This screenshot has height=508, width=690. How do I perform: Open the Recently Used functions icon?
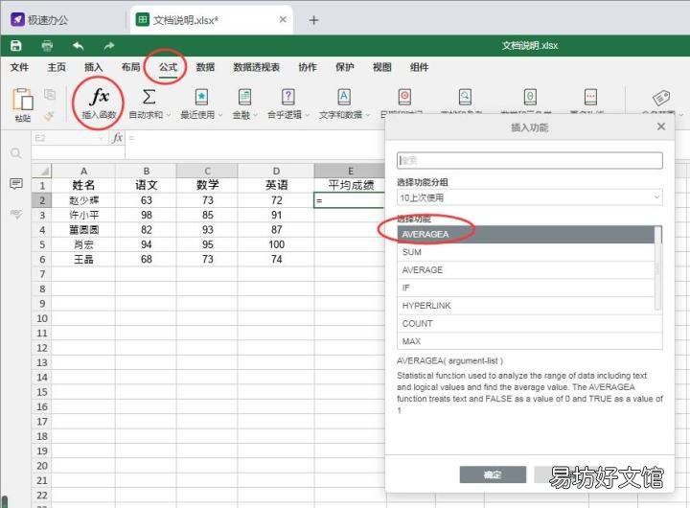pos(201,97)
